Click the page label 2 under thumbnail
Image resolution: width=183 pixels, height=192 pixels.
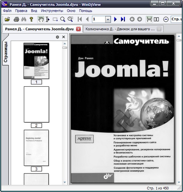tap(36, 126)
